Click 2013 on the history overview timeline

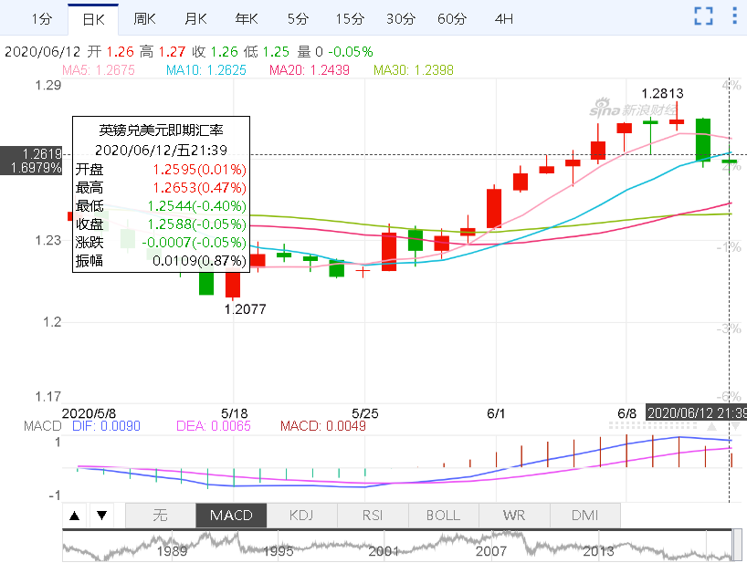pyautogui.click(x=598, y=551)
